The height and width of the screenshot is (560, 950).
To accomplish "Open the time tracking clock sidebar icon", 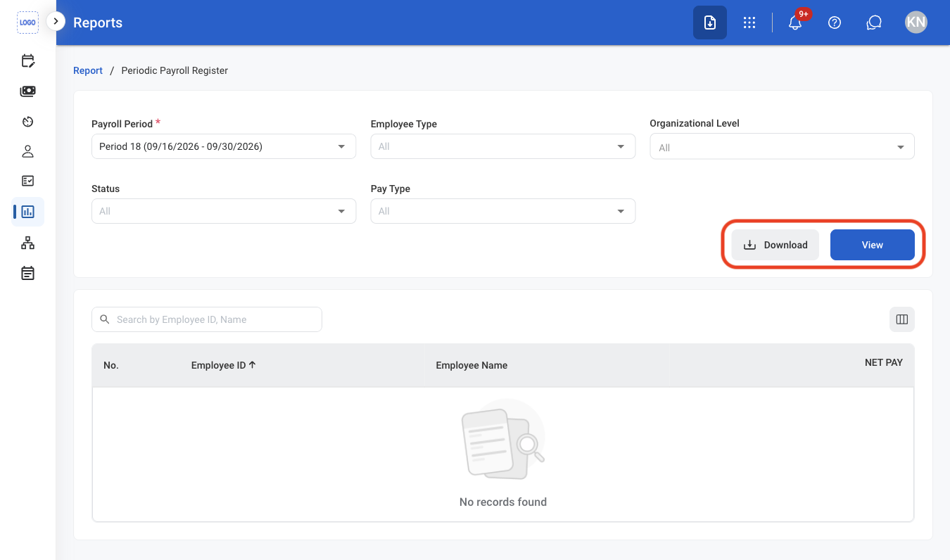I will (27, 122).
